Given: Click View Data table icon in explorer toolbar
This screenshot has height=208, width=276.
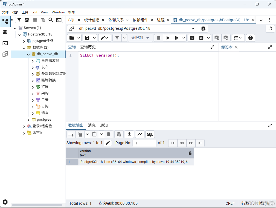Looking at the screenshot, I should coord(35,20).
